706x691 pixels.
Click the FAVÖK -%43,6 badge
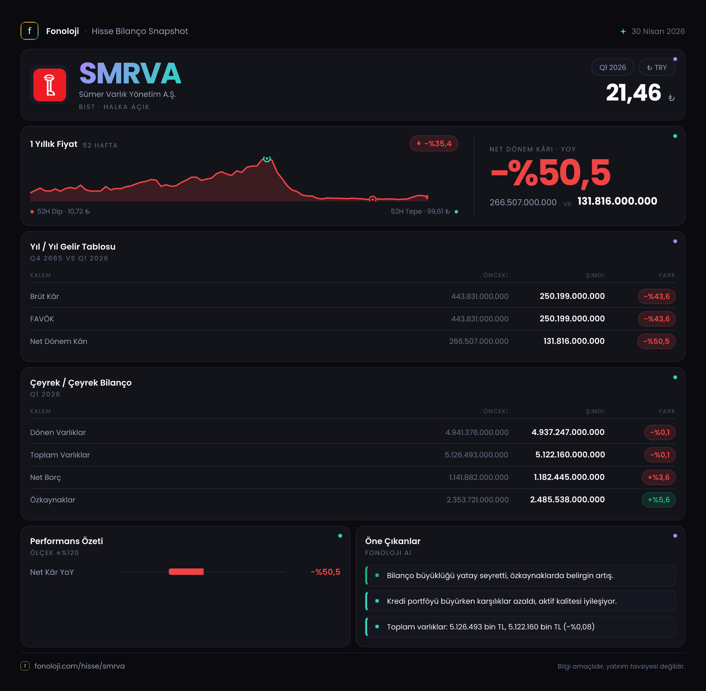pyautogui.click(x=657, y=319)
